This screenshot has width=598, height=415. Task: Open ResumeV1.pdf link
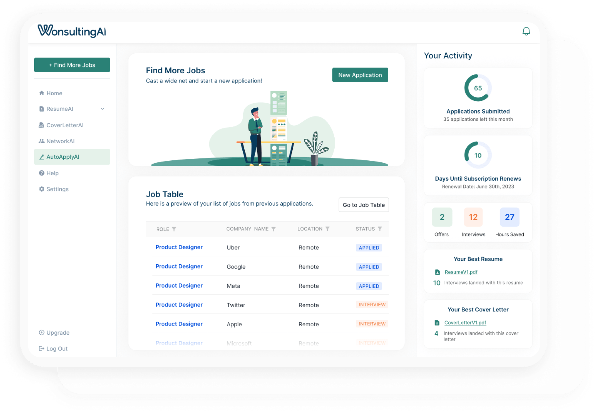(x=461, y=272)
